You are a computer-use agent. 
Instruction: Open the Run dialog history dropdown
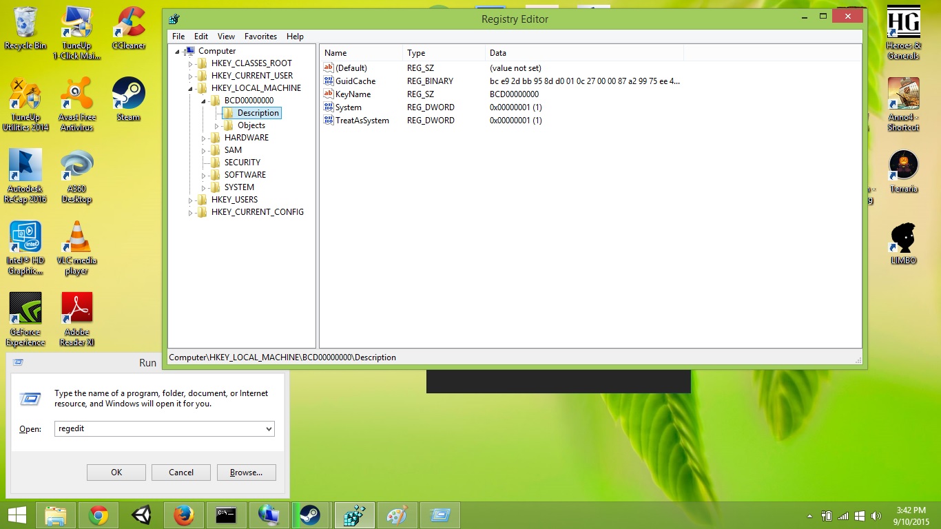pos(268,428)
